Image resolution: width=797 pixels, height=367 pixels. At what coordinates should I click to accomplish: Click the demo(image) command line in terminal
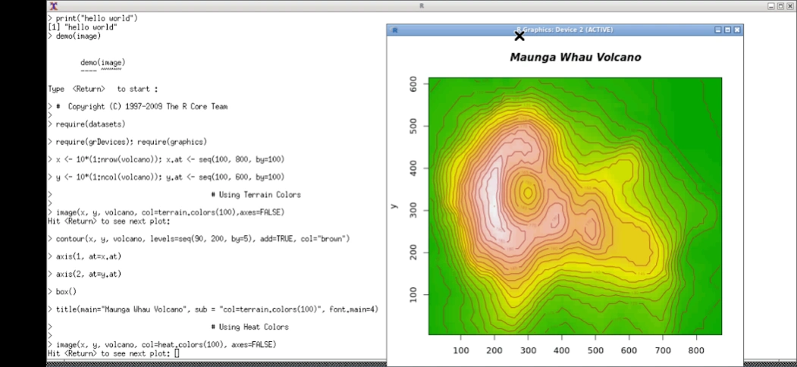78,36
